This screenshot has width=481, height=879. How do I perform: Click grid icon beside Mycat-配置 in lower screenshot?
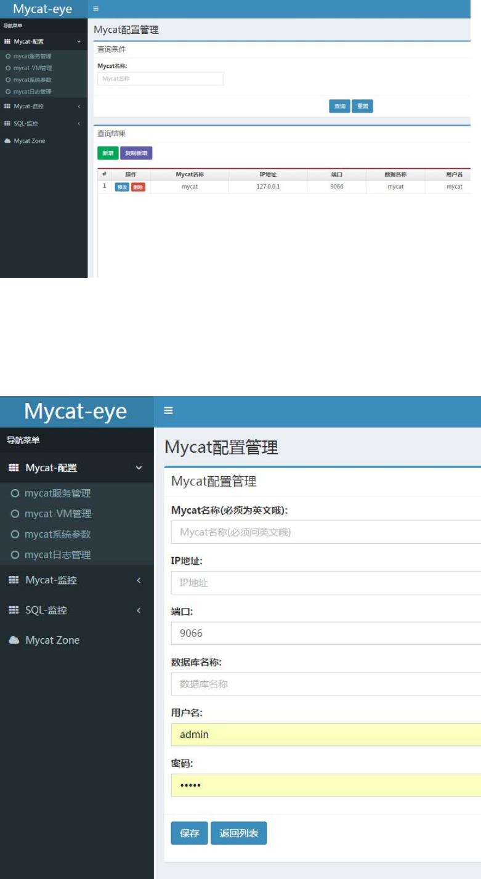pos(14,468)
